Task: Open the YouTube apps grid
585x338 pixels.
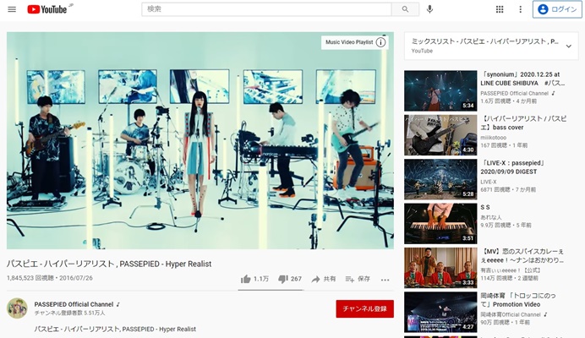Action: point(500,9)
